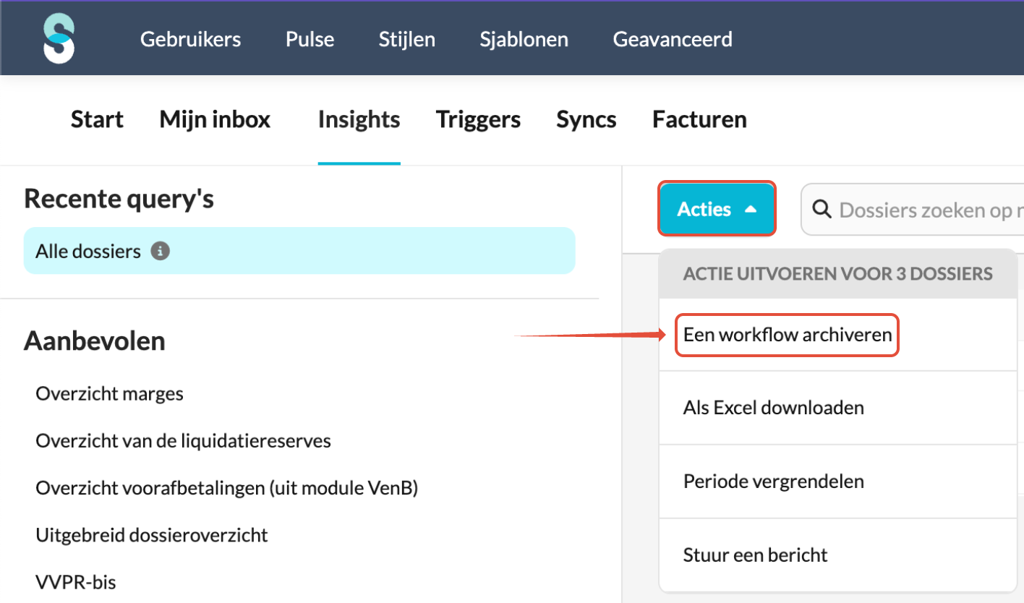This screenshot has width=1024, height=603.
Task: Choose Stuur een bericht option
Action: [755, 555]
